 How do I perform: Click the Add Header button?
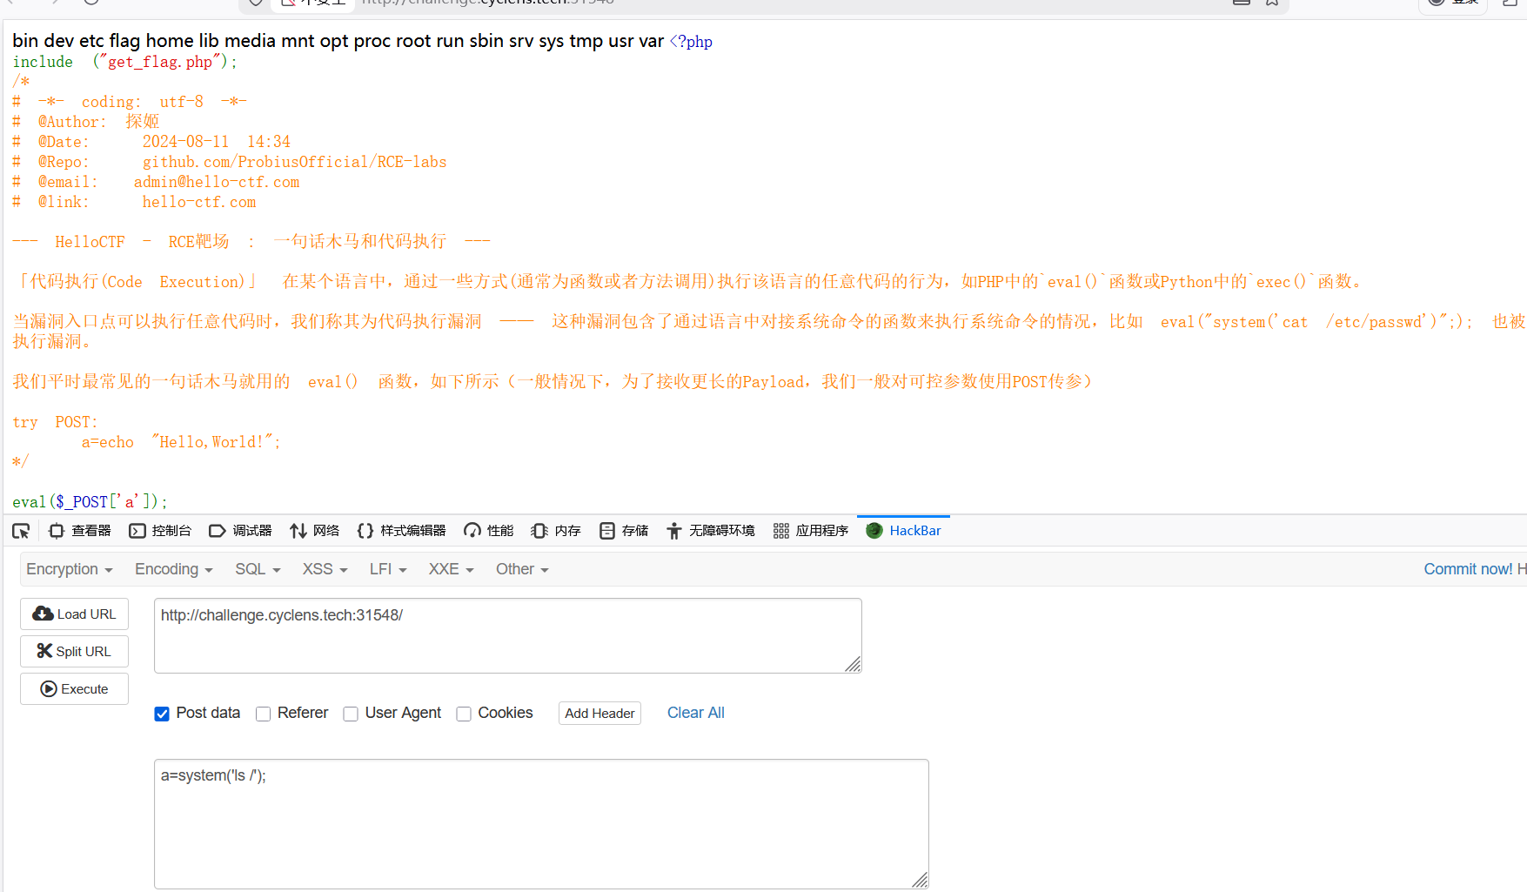599,714
